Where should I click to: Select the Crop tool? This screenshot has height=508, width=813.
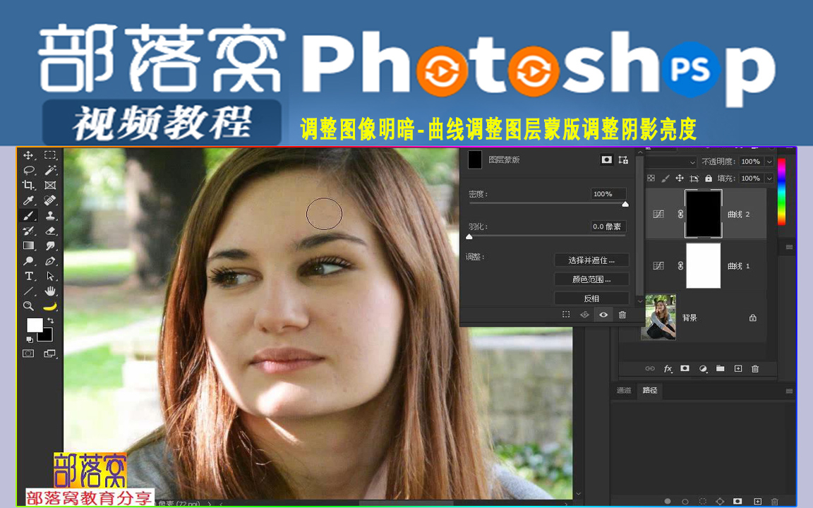(x=28, y=186)
